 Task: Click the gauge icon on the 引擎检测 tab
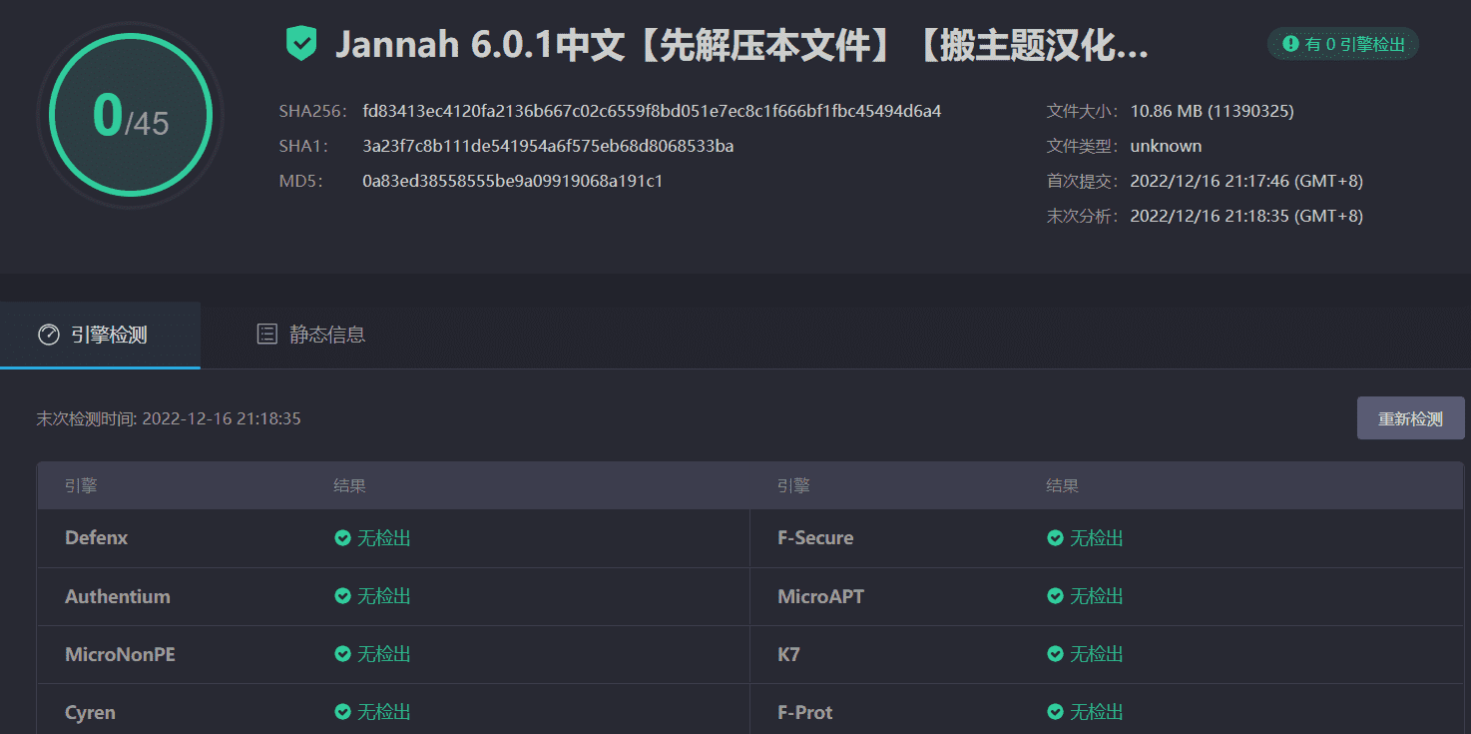coord(49,335)
